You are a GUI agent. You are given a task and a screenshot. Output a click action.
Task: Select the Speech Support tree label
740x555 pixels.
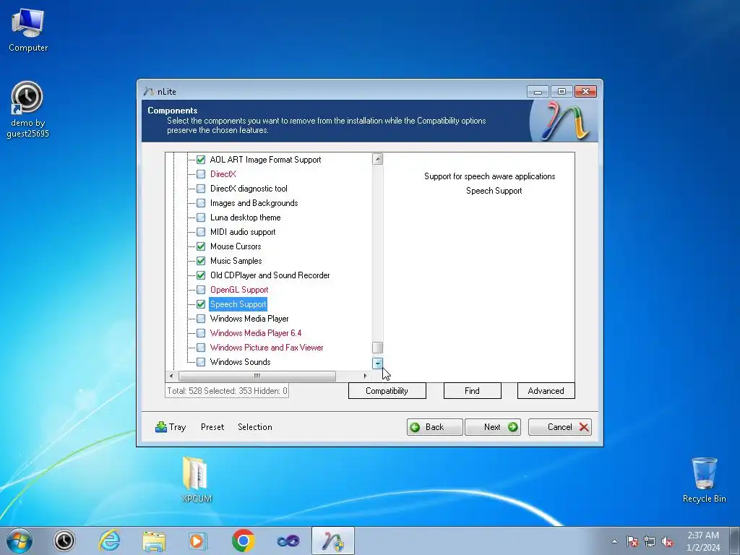point(238,304)
